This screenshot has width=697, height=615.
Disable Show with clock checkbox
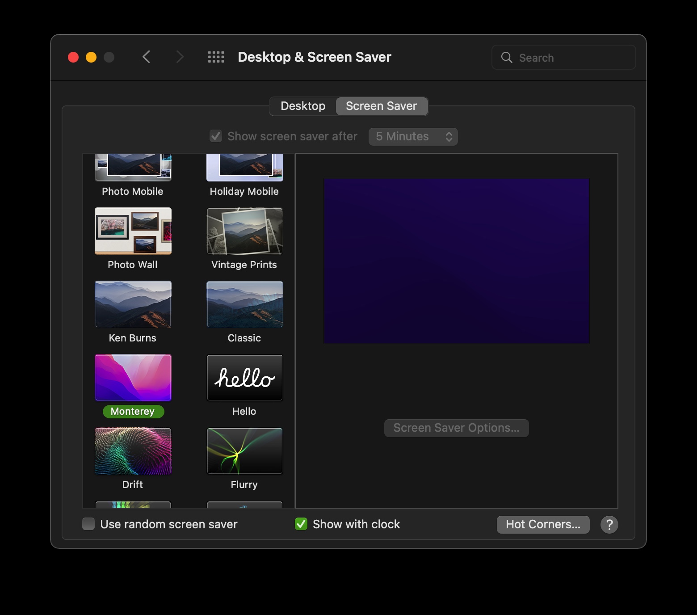[x=301, y=524]
